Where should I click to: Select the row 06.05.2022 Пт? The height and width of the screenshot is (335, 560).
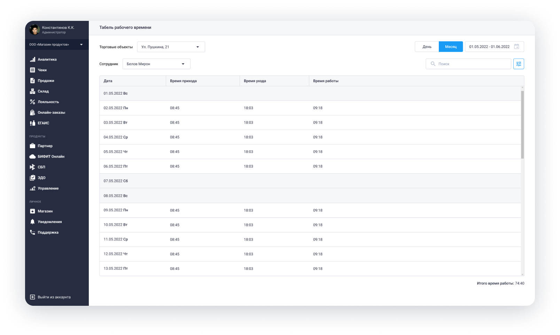pos(310,166)
